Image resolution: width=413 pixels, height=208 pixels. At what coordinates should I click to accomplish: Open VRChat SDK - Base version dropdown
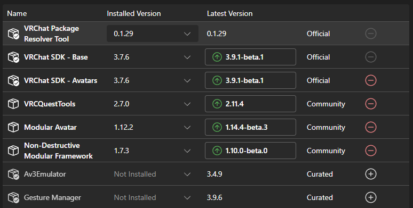point(153,57)
